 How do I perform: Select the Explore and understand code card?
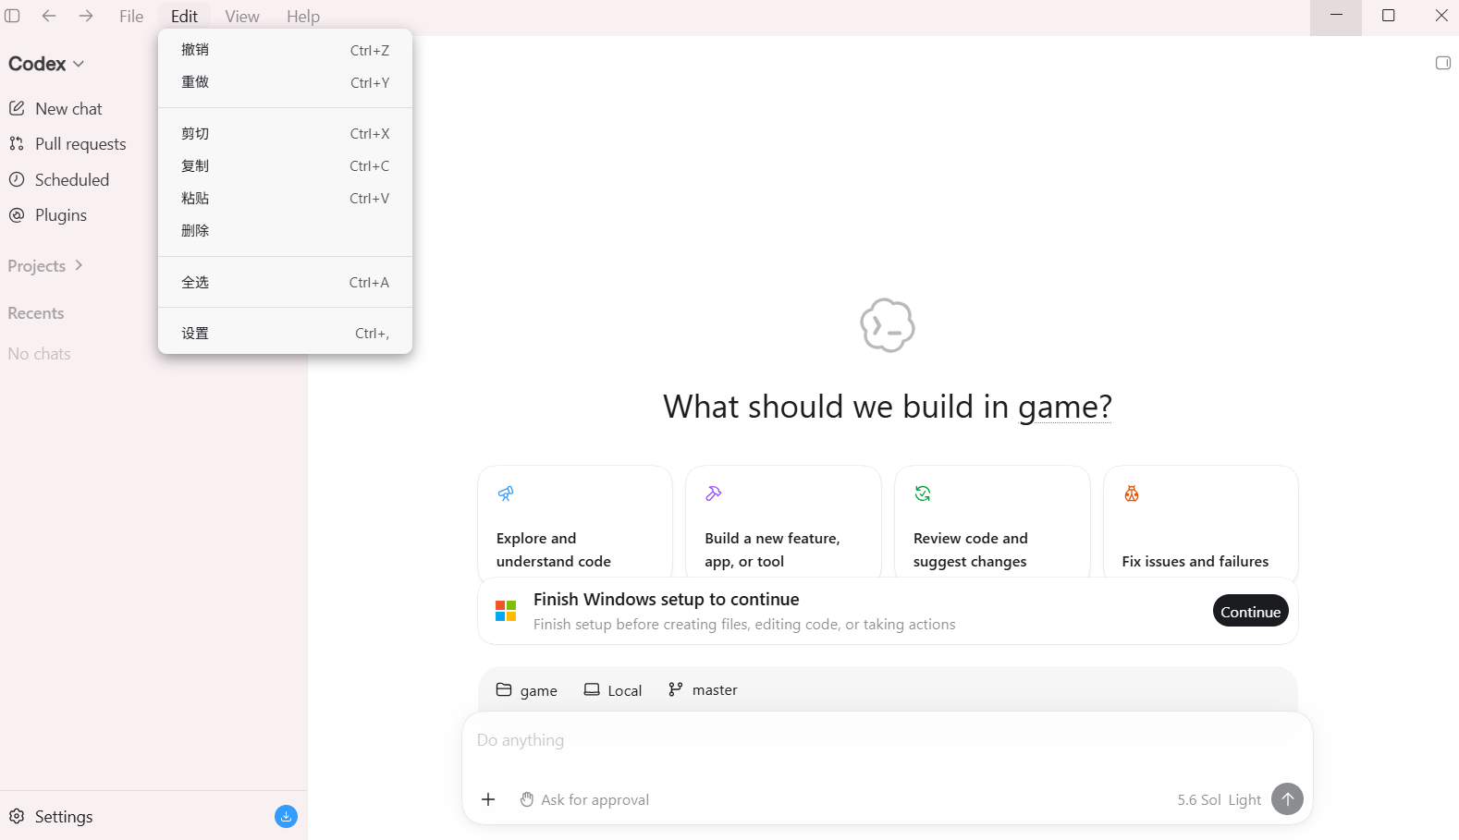point(575,521)
